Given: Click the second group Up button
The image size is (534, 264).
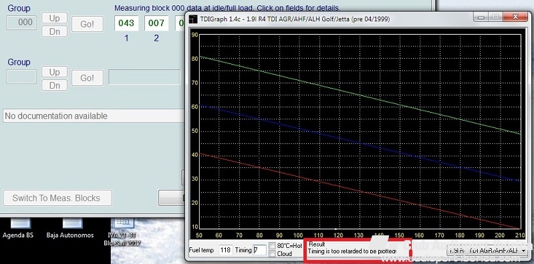Looking at the screenshot, I should click(x=55, y=72).
